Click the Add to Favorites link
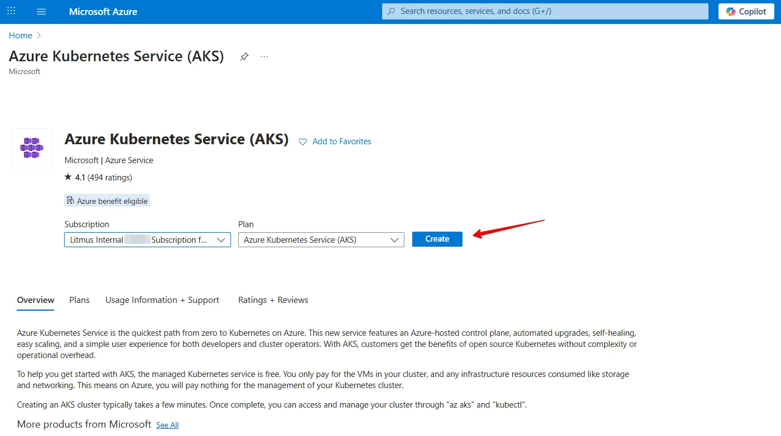 342,141
